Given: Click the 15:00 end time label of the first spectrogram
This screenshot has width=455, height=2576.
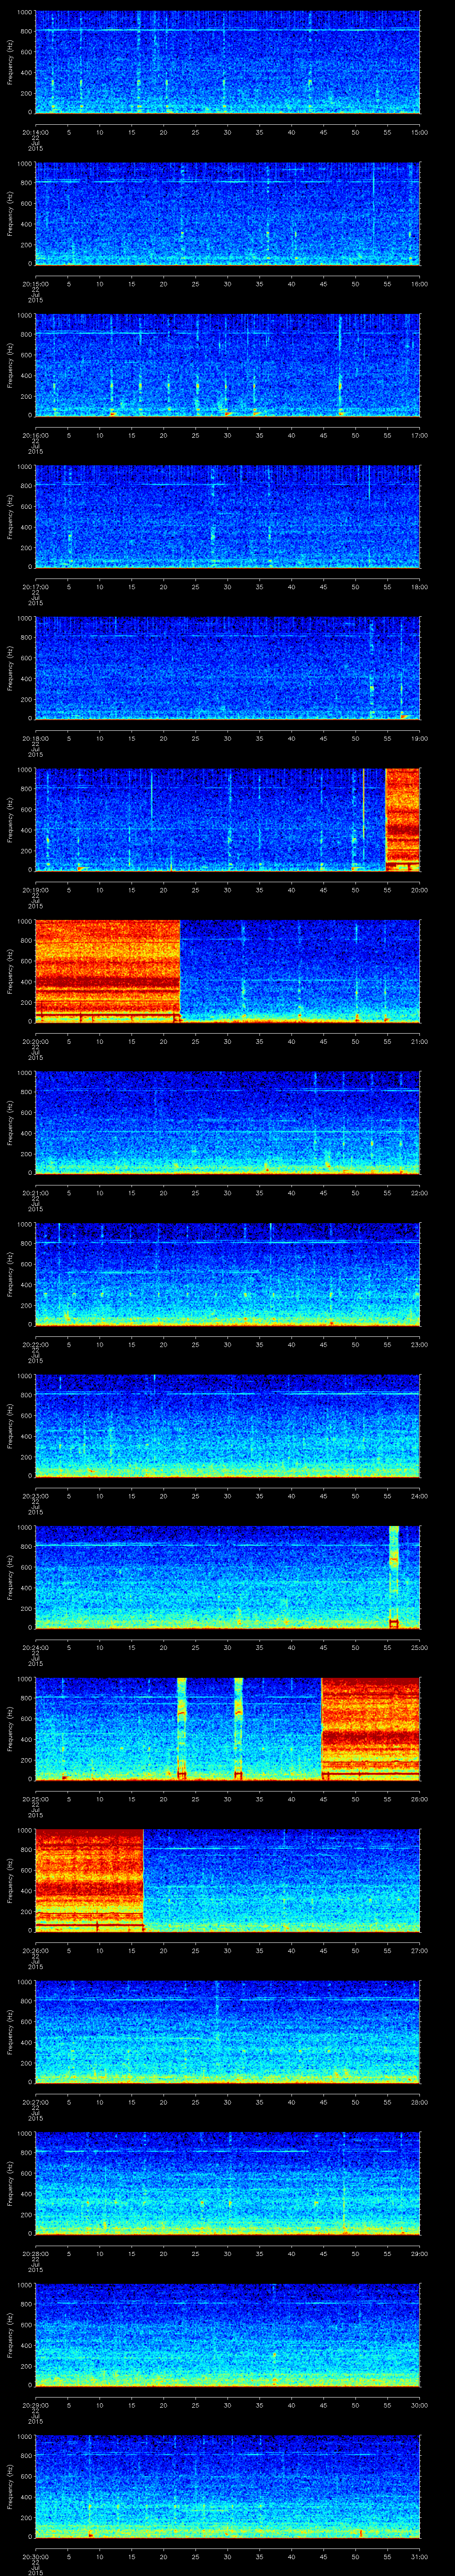Looking at the screenshot, I should [420, 132].
